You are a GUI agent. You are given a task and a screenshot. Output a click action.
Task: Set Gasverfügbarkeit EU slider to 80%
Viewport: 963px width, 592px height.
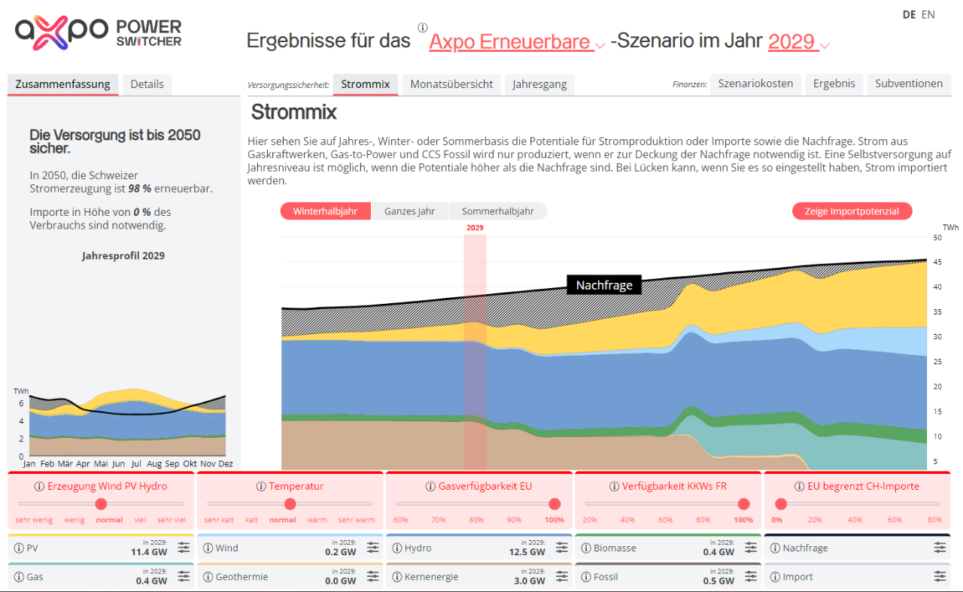475,504
